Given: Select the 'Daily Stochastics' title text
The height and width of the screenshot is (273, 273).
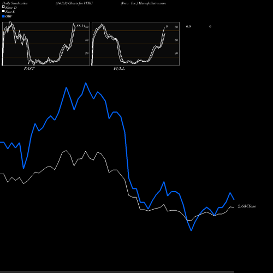Looking at the screenshot, I should point(15,3).
